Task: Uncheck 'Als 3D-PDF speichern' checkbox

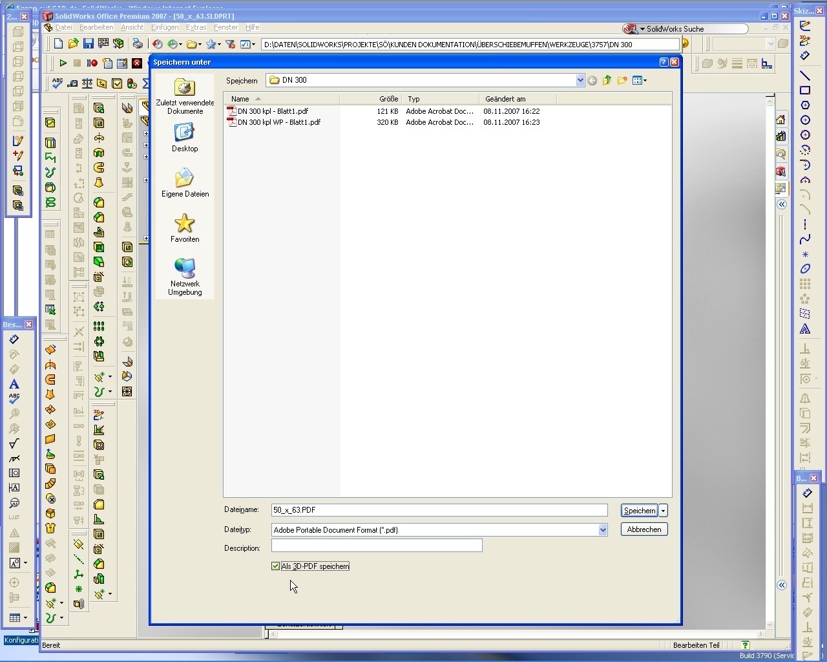Action: 276,566
